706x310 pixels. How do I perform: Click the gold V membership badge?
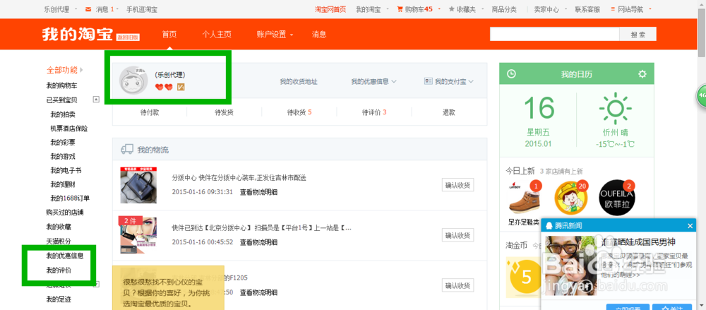182,87
